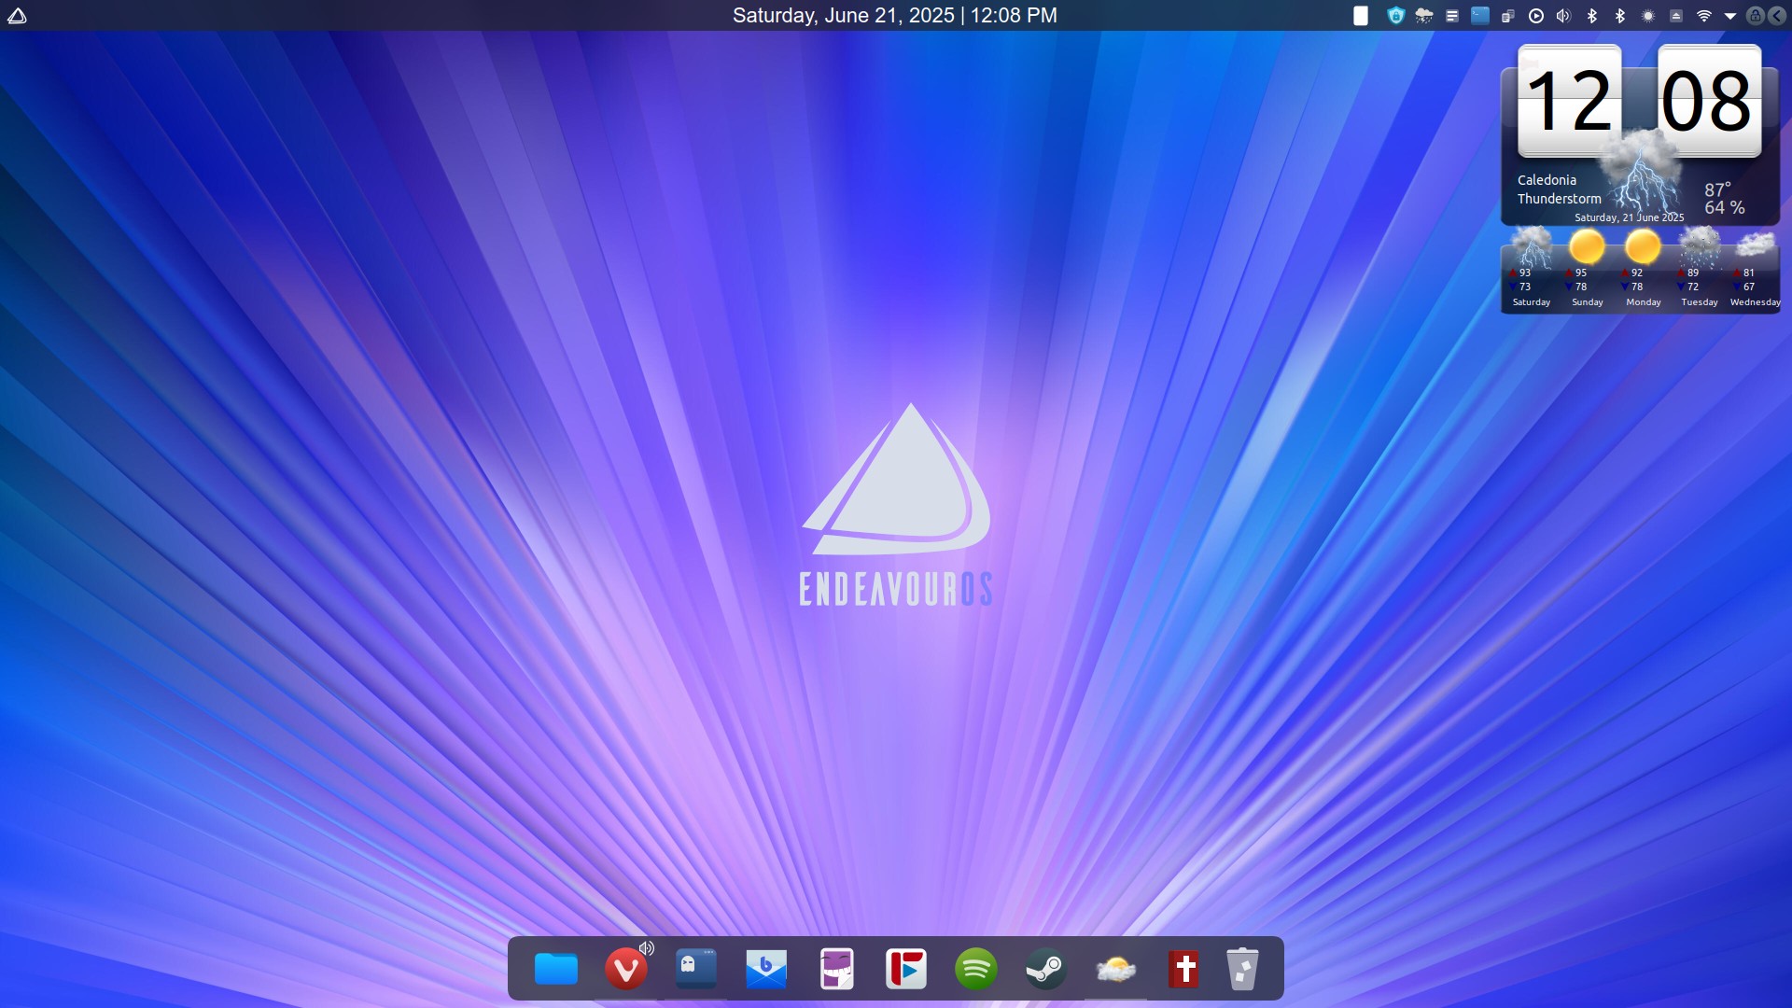This screenshot has height=1008, width=1792.
Task: Open the Ghostty terminal dock icon
Action: [x=696, y=970]
